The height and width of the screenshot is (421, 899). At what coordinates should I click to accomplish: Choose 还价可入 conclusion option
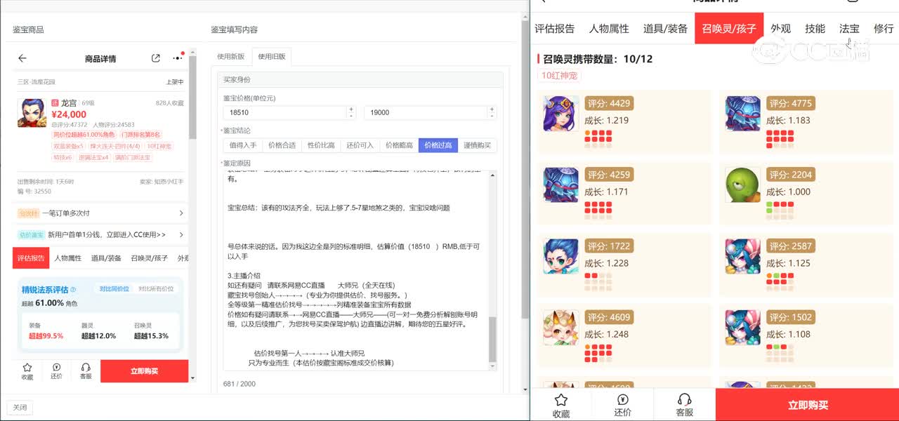tap(360, 145)
